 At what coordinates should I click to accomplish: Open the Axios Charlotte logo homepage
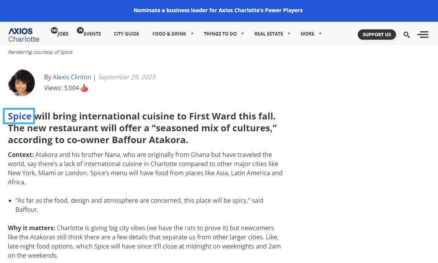coord(24,35)
